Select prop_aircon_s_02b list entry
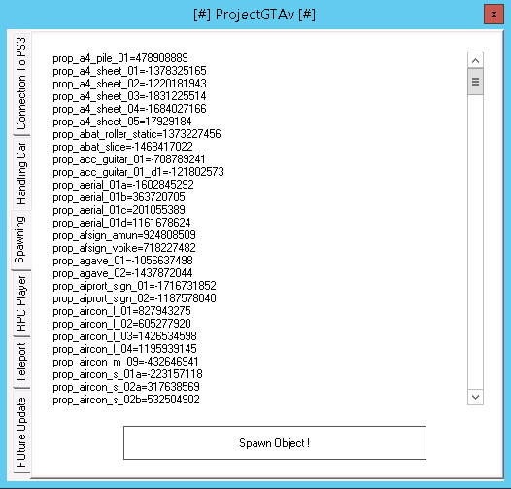 126,400
